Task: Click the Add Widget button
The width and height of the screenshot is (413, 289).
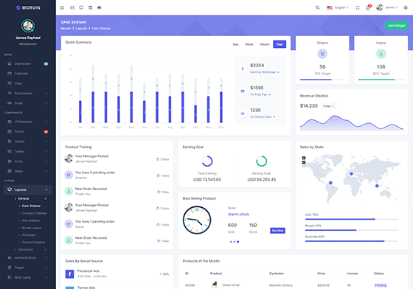Action: click(397, 26)
